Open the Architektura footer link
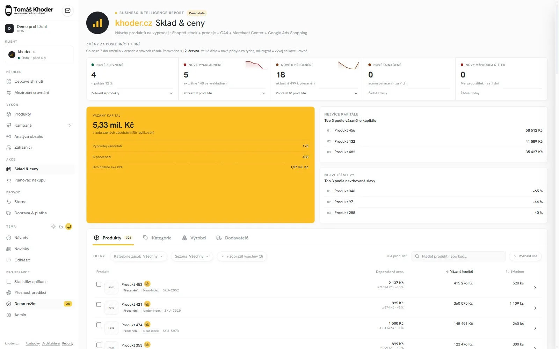 [x=51, y=343]
